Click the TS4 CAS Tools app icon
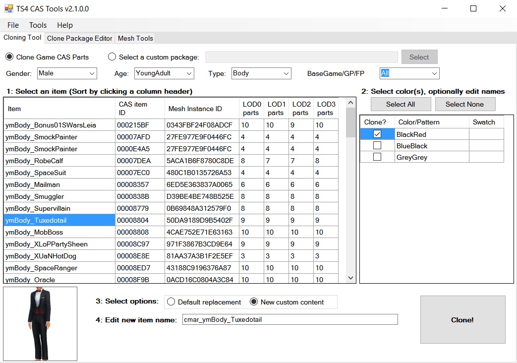517x363 pixels. click(9, 8)
